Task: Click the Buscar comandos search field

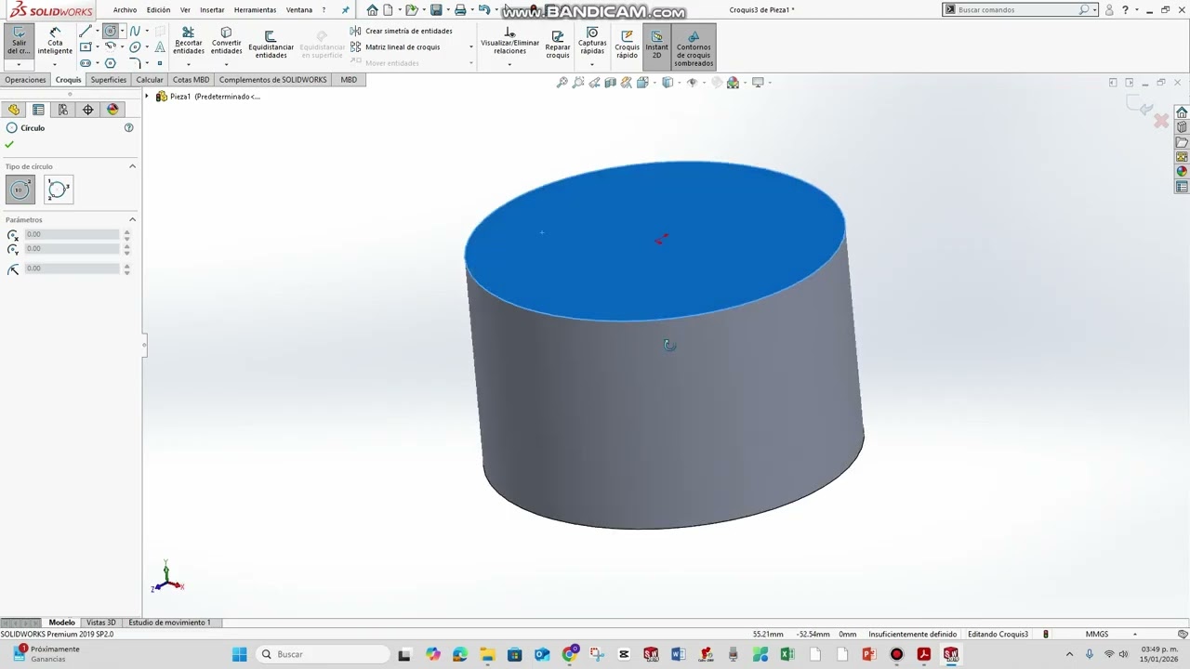Action: tap(1018, 9)
